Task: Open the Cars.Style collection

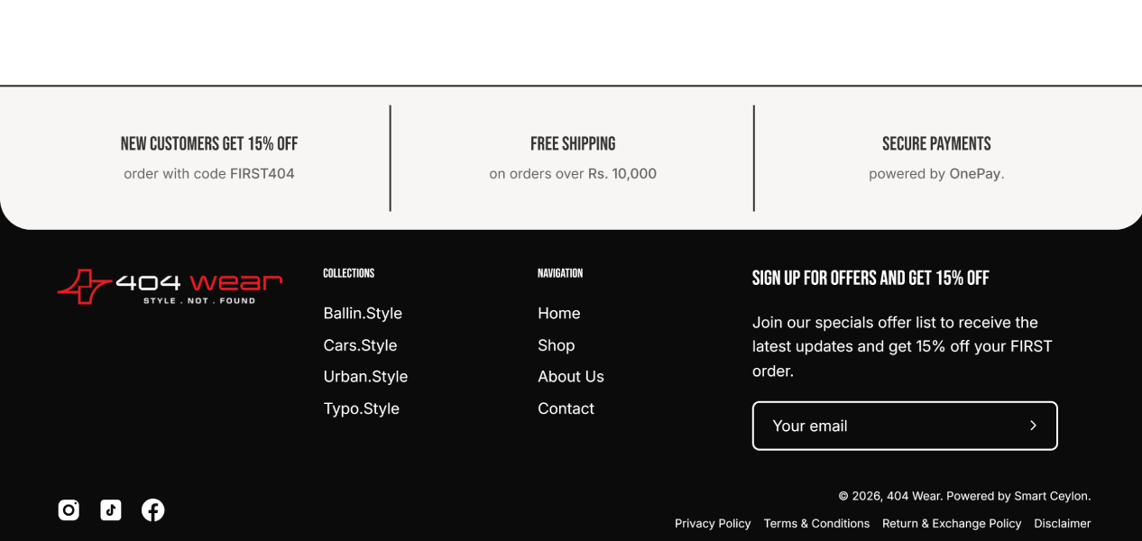Action: tap(360, 345)
